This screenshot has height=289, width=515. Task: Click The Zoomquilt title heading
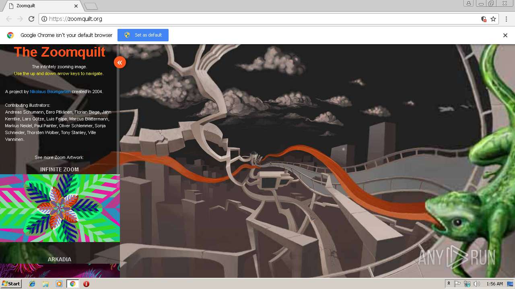point(60,52)
